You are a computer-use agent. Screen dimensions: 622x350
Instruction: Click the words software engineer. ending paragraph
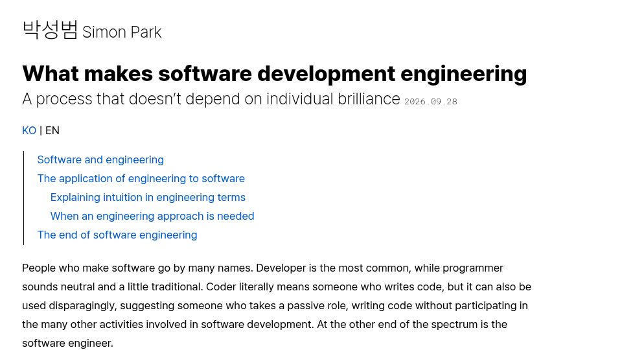point(67,344)
